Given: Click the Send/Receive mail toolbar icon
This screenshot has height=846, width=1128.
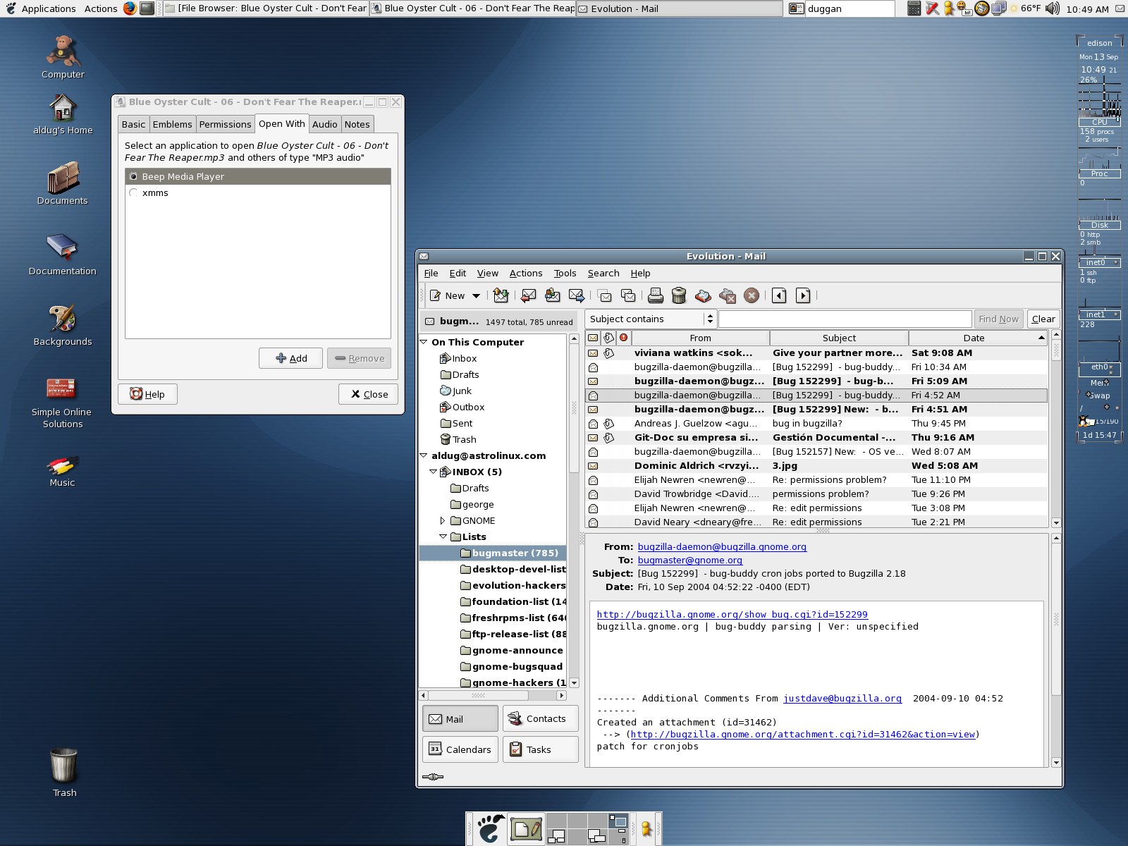Looking at the screenshot, I should point(501,295).
